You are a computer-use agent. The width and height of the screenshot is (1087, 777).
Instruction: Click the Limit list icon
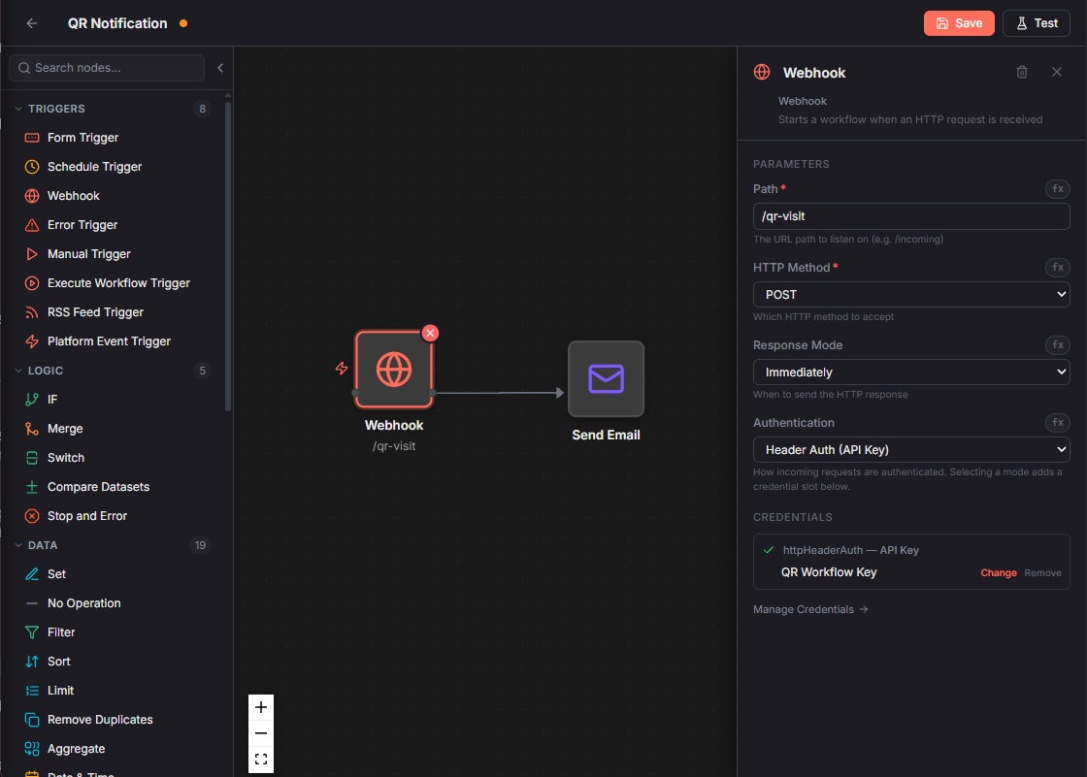click(x=32, y=691)
